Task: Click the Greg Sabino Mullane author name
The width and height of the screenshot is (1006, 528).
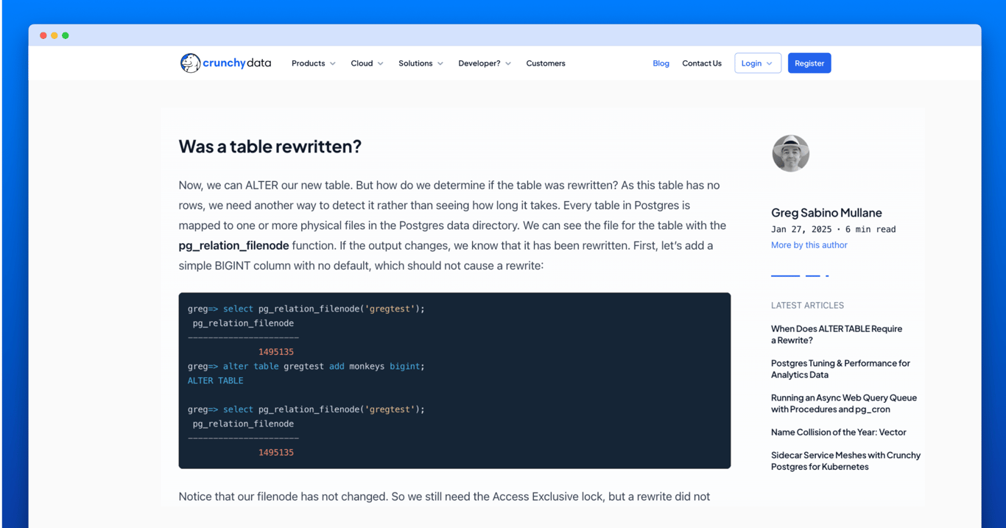Action: (826, 213)
